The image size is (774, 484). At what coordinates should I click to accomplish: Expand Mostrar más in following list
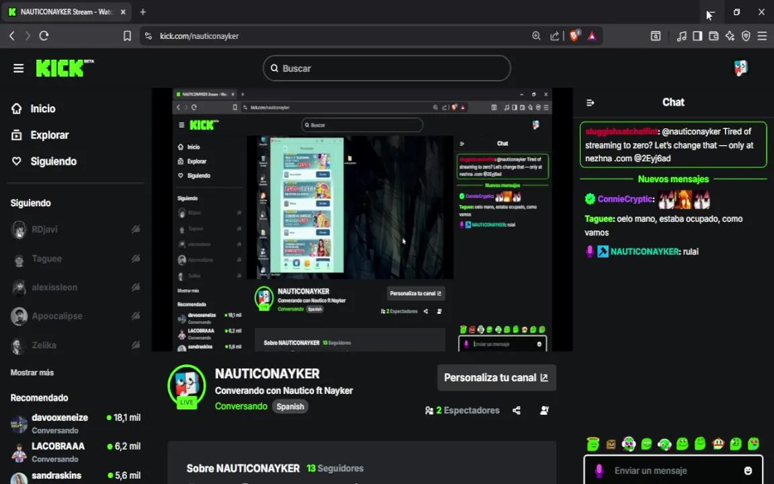(x=32, y=372)
